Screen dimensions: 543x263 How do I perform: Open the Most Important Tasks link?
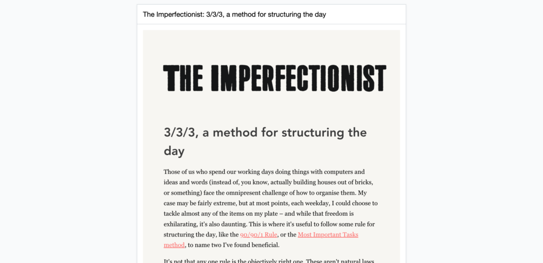point(328,234)
